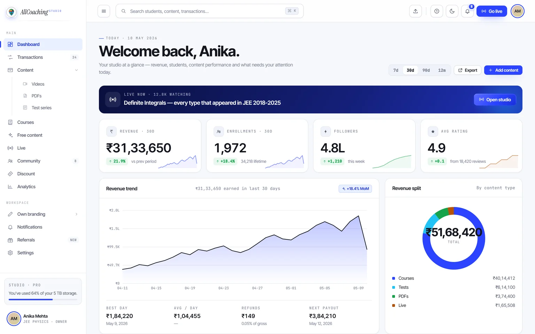Open Transactions in the sidebar
The image size is (535, 334).
(43, 57)
